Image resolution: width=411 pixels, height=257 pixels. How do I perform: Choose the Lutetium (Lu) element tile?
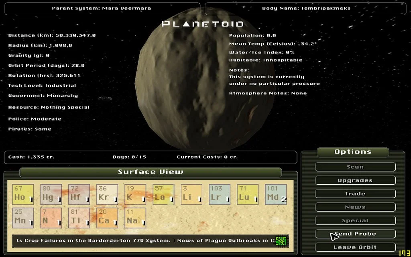tap(248, 194)
